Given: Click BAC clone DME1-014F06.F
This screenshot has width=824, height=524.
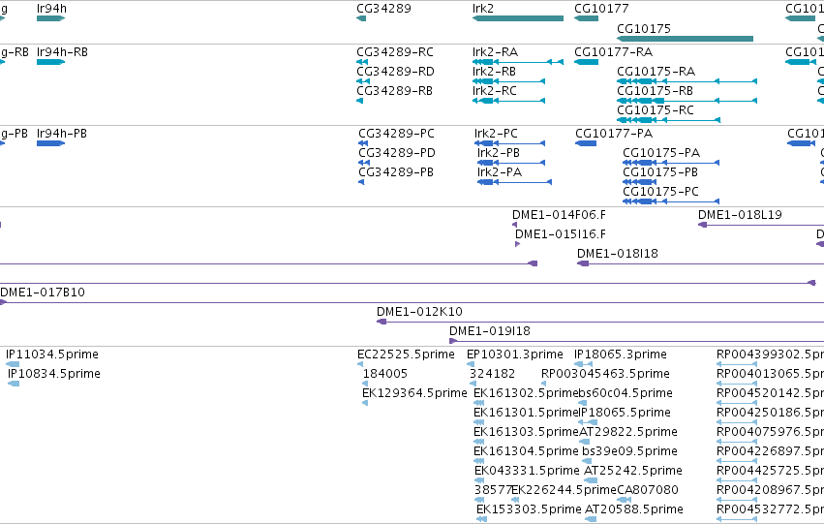Looking at the screenshot, I should click(x=559, y=215).
